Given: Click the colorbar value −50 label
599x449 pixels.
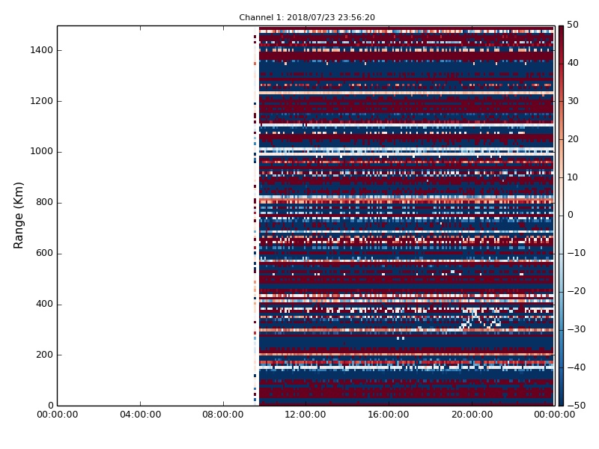Looking at the screenshot, I should click(x=576, y=405).
